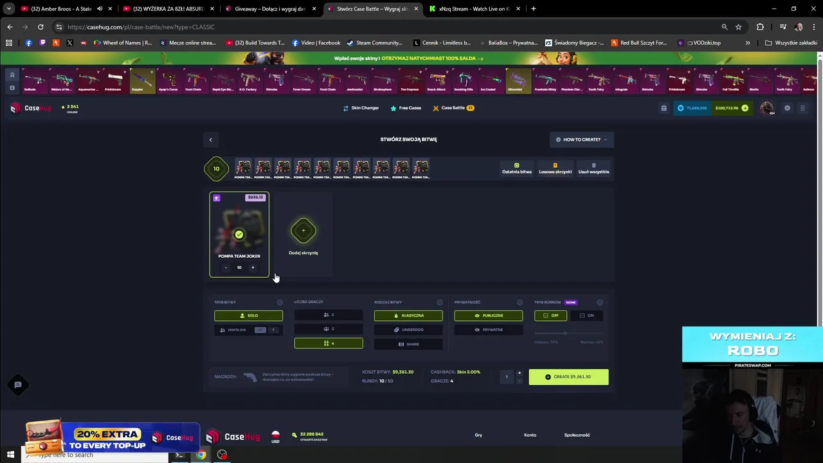Open Chrome from Windows taskbar

(201, 455)
